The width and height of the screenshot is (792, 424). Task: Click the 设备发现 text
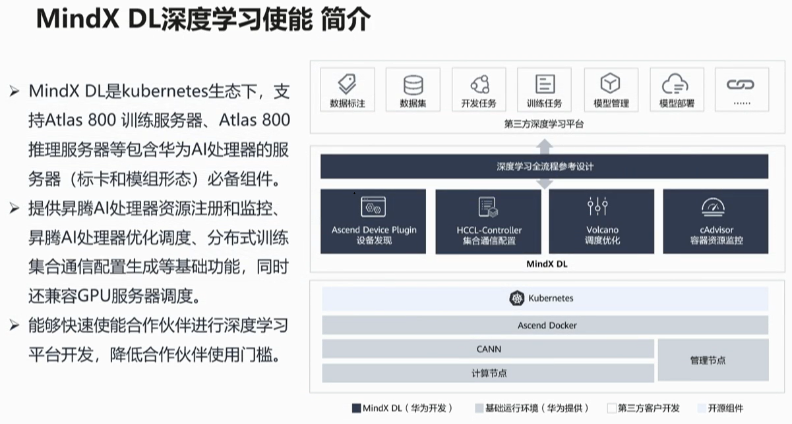[x=374, y=240]
